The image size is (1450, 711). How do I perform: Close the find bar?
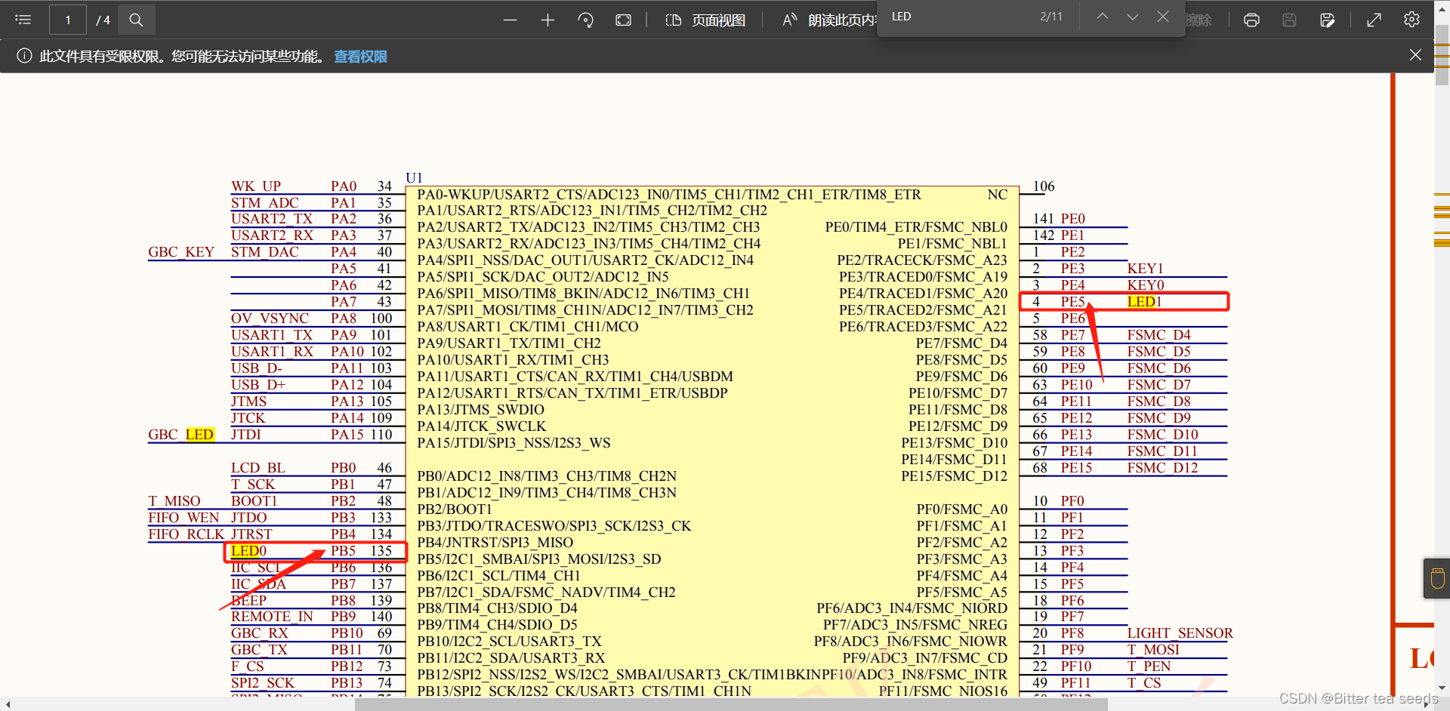1163,17
